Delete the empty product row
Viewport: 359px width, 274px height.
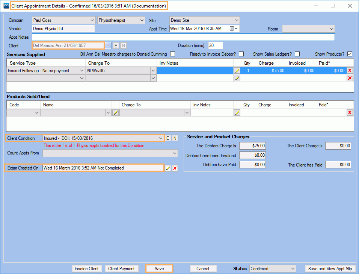[350, 113]
